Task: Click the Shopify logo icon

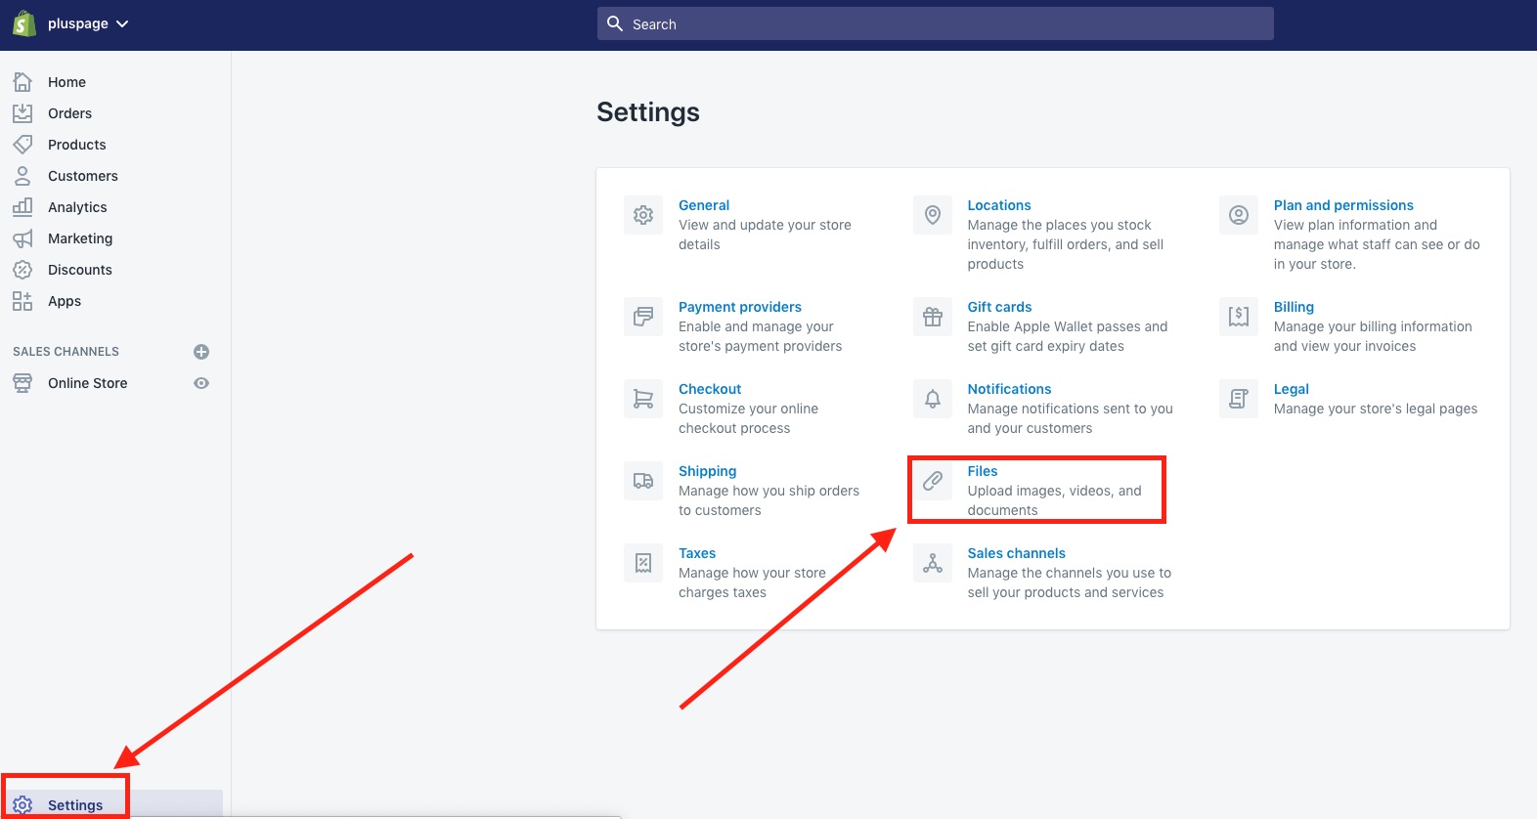Action: [x=23, y=23]
